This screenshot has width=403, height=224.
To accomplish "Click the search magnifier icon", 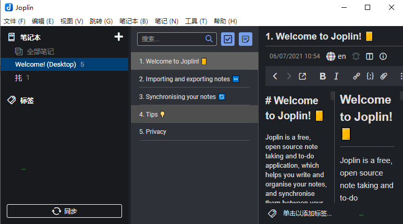I will [x=209, y=39].
